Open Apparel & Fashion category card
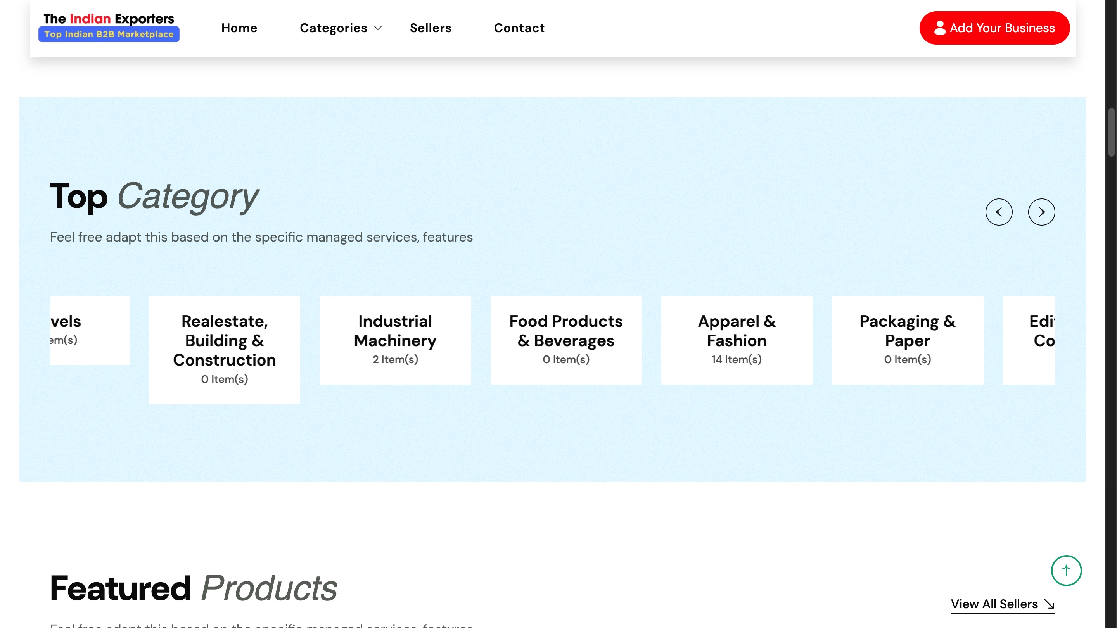1117x628 pixels. click(x=736, y=340)
